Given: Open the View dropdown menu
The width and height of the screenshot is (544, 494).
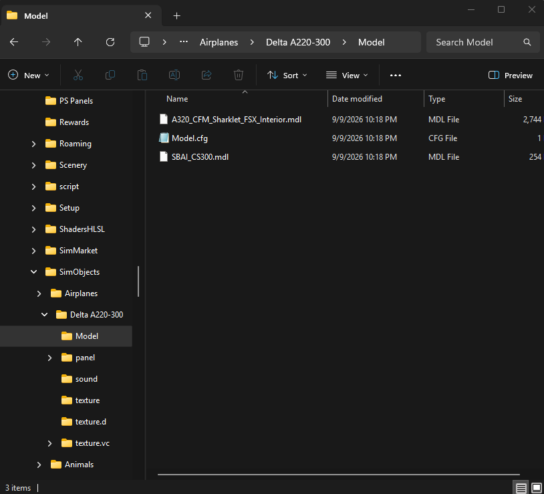Looking at the screenshot, I should tap(347, 76).
